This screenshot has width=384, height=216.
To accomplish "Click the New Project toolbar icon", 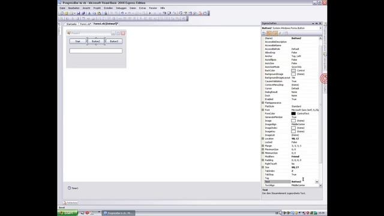I will (x=62, y=13).
